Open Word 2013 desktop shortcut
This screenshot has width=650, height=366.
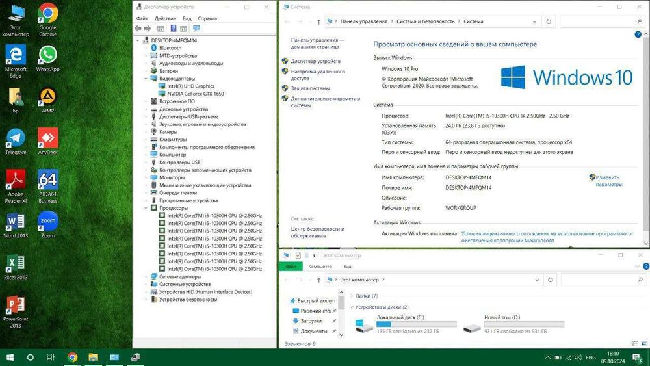pos(16,226)
